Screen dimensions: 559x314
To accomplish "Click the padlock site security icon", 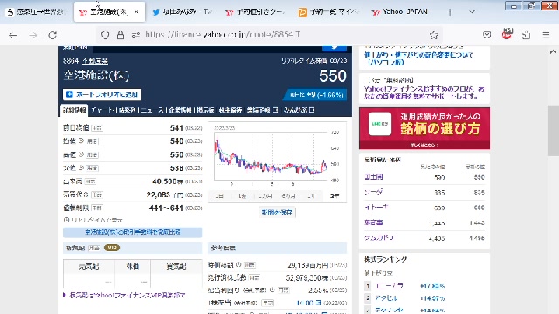I will [x=121, y=35].
